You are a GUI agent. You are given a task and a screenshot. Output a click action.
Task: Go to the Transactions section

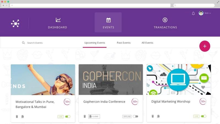[166, 23]
